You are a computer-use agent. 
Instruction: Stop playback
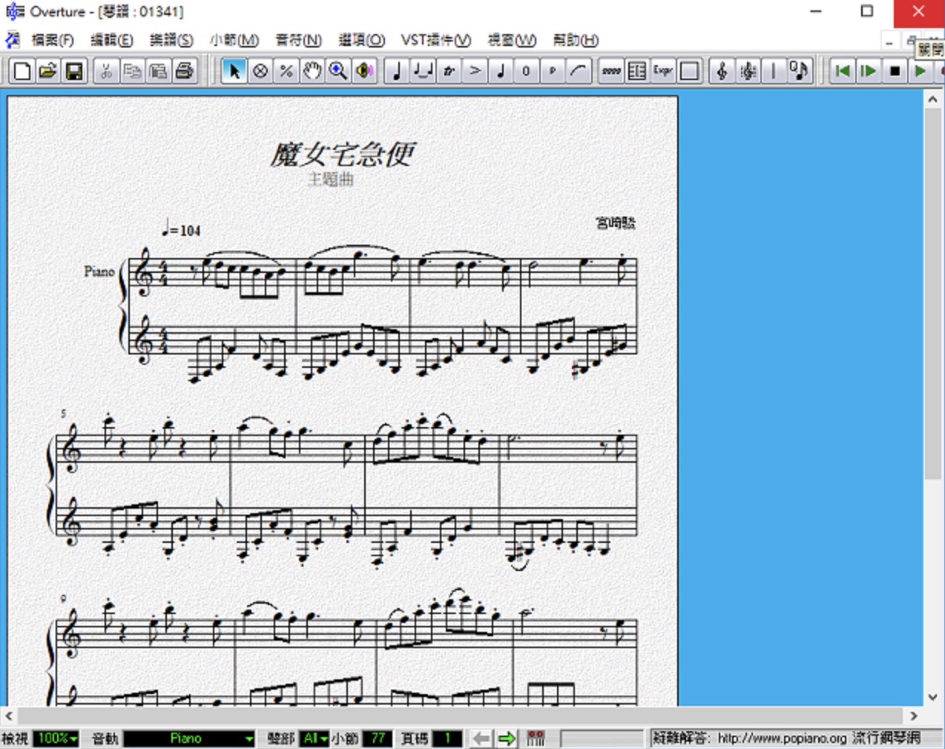[x=895, y=71]
